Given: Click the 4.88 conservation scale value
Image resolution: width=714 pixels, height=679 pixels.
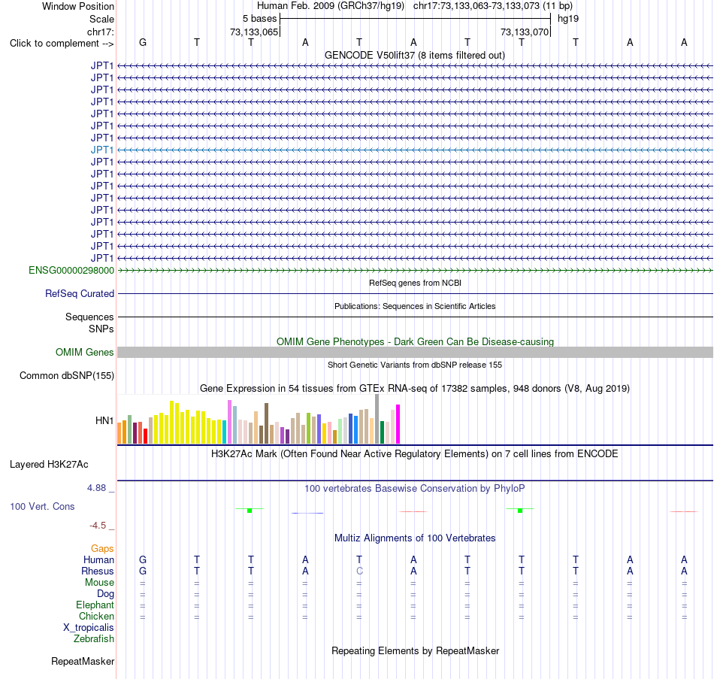Looking at the screenshot, I should coord(96,488).
